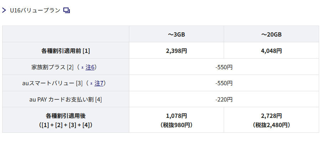
Task: Click the 2,728円 discounted price
Action: coord(271,116)
